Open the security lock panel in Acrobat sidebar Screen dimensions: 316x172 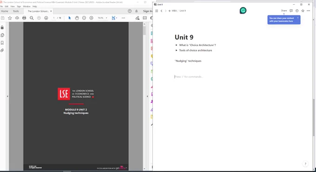[x=2, y=27]
